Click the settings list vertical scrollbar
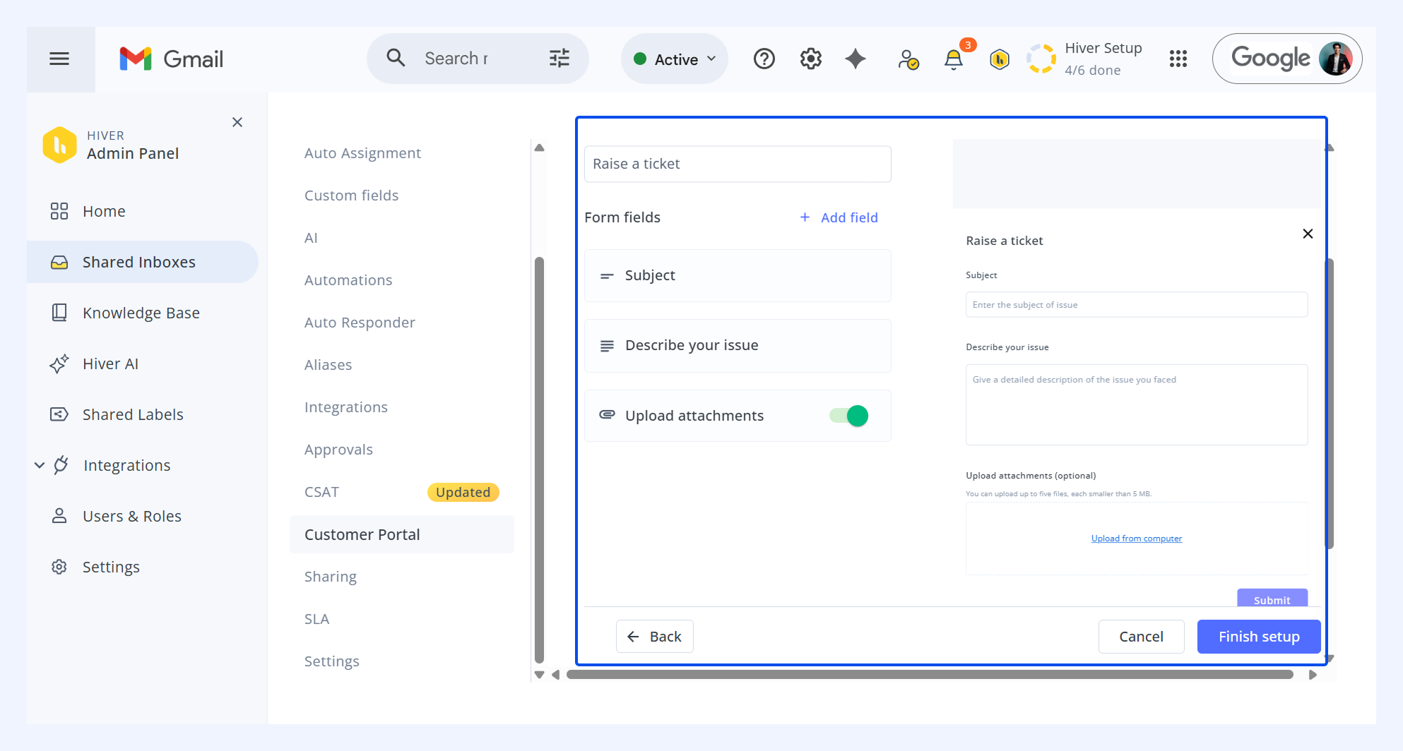This screenshot has height=751, width=1403. (x=540, y=459)
